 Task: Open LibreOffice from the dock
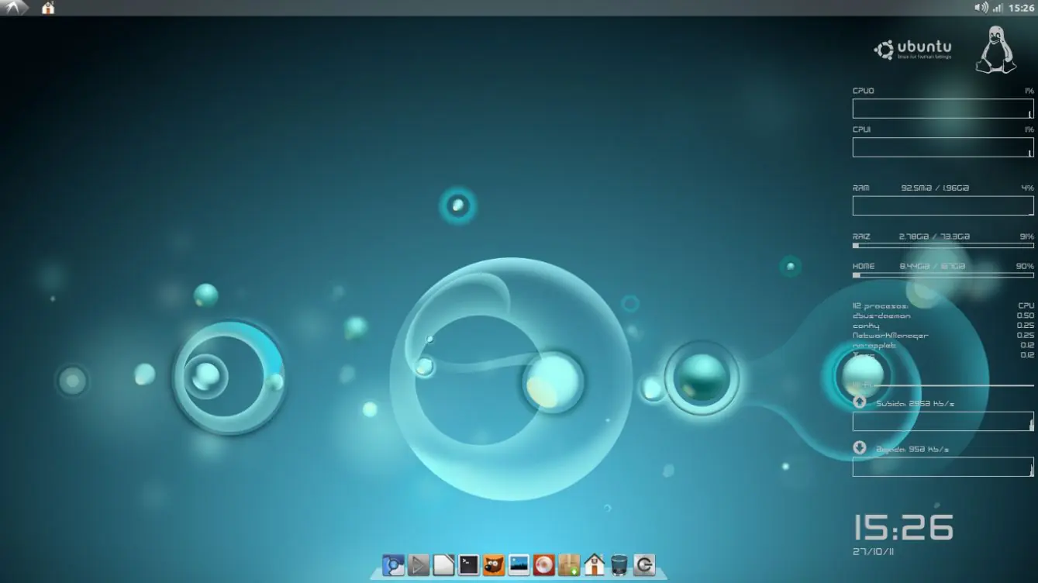click(x=443, y=564)
